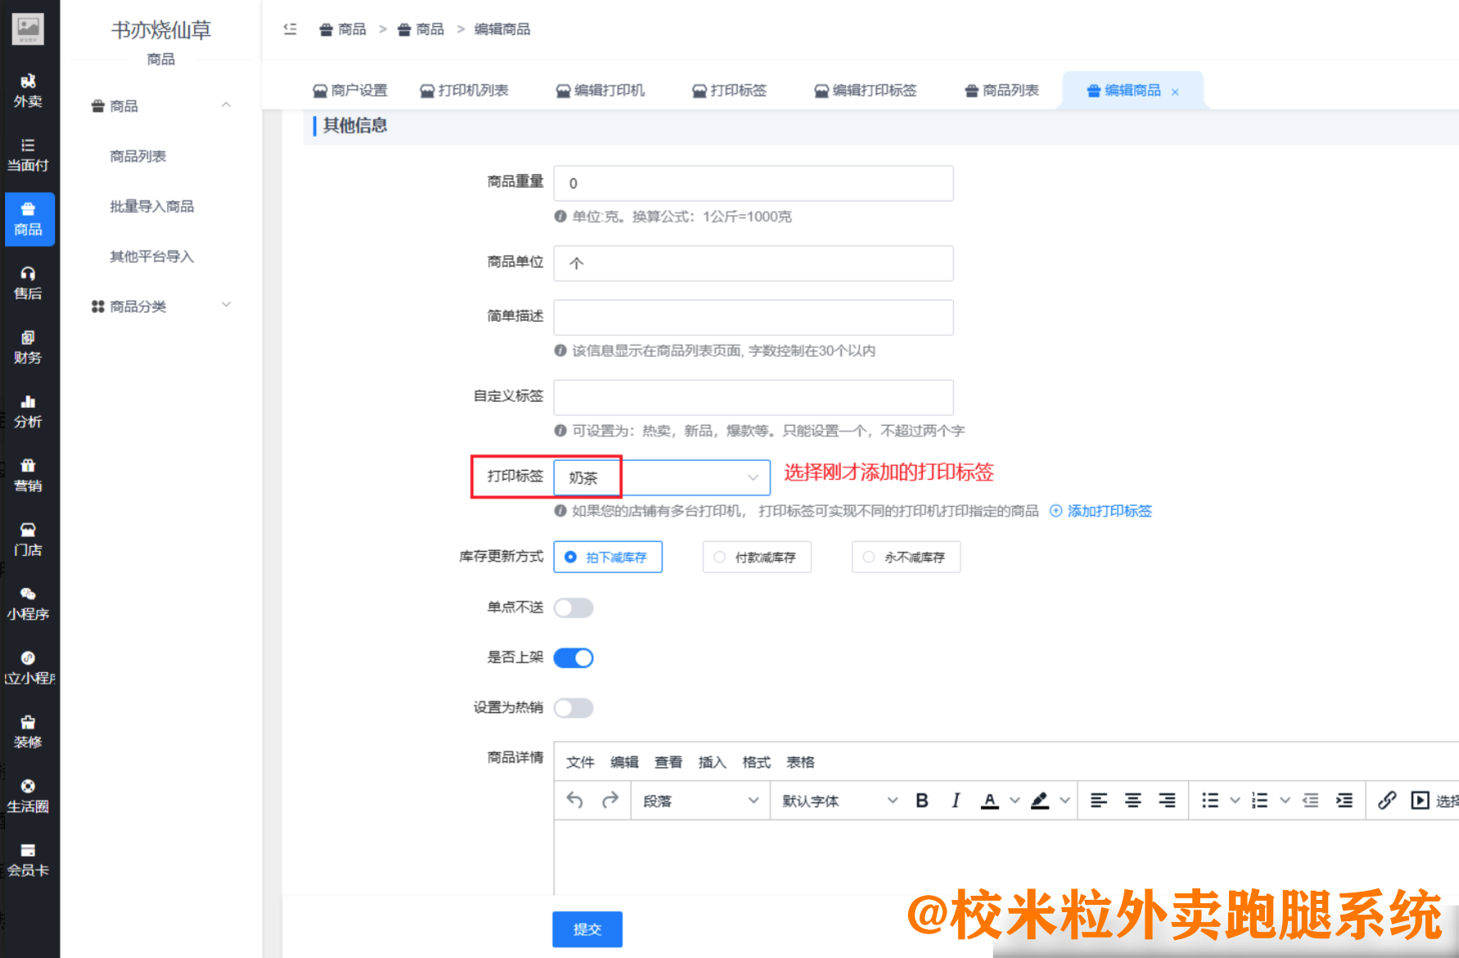
Task: Turn off the 是否上架 switch
Action: tap(573, 657)
